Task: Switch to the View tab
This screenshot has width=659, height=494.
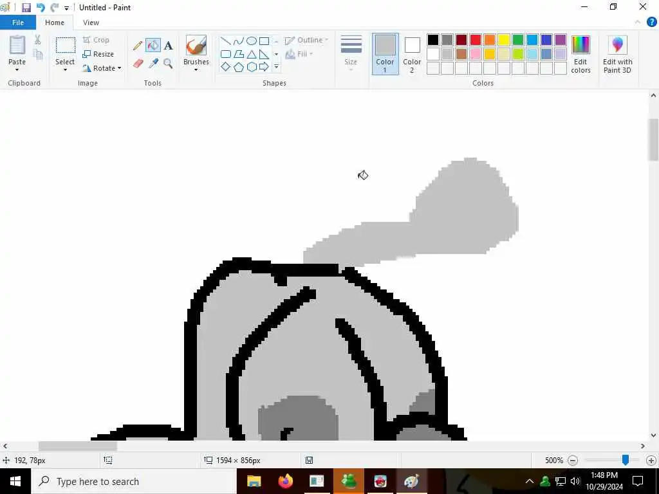Action: (x=91, y=23)
